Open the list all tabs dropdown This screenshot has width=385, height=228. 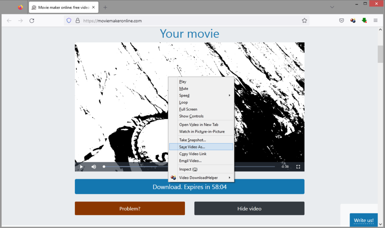coord(332,7)
